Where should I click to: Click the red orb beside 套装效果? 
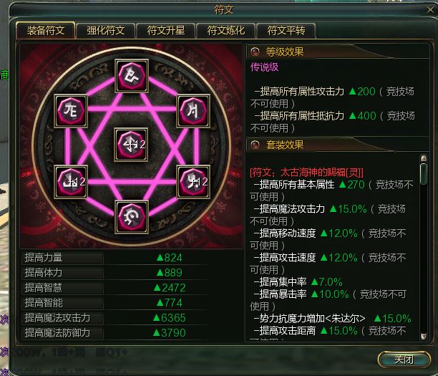pyautogui.click(x=255, y=145)
